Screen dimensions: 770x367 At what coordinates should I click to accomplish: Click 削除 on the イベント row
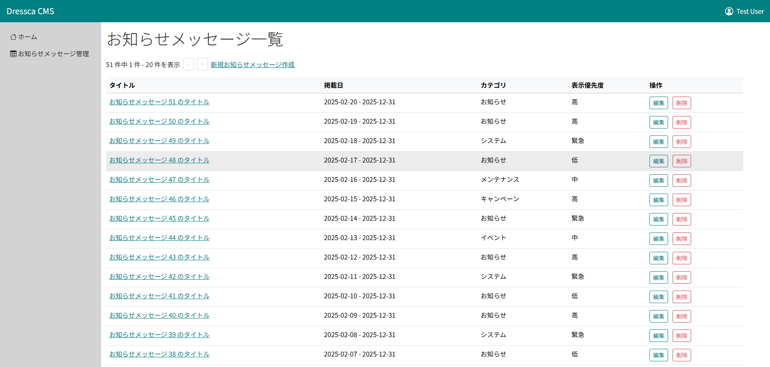[681, 239]
